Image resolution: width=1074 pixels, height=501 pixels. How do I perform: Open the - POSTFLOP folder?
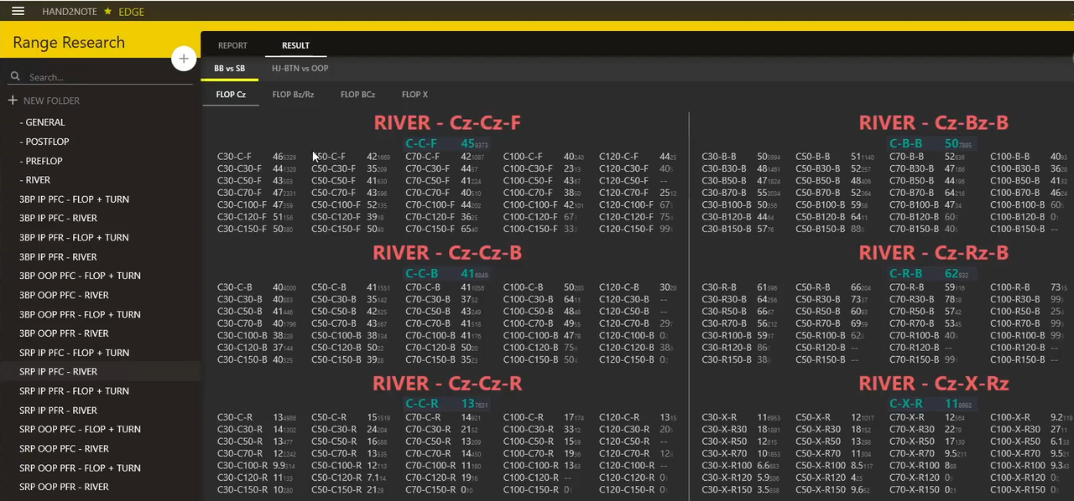point(44,142)
